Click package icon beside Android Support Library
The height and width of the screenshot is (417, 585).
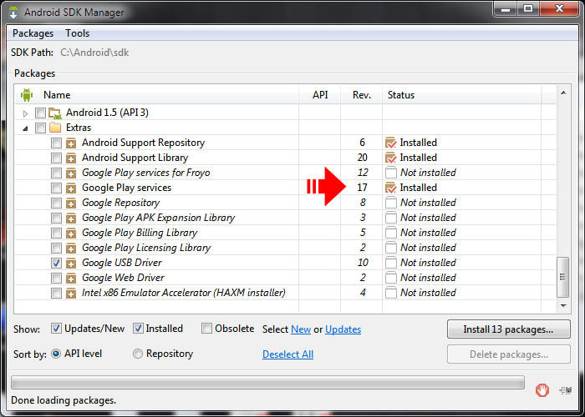click(x=71, y=158)
